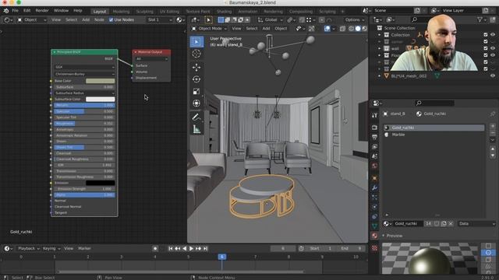499x280 pixels.
Task: Select the Annotate pencil tool
Action: coord(196,117)
